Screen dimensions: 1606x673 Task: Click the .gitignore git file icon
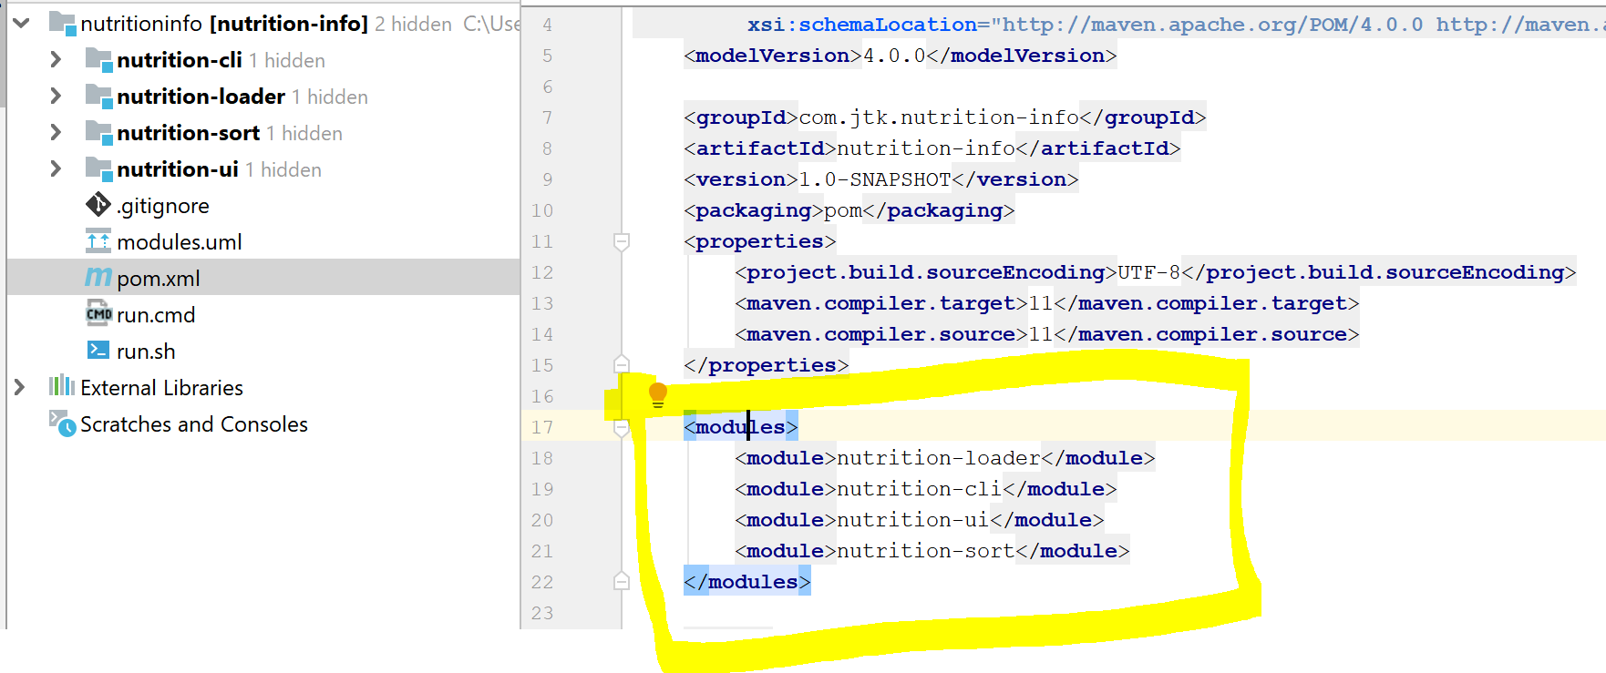(x=98, y=205)
